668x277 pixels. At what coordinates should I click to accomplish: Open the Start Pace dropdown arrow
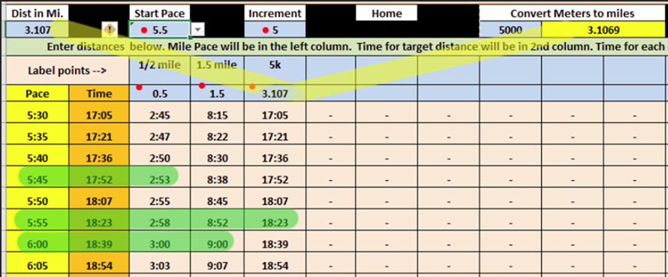pyautogui.click(x=197, y=30)
